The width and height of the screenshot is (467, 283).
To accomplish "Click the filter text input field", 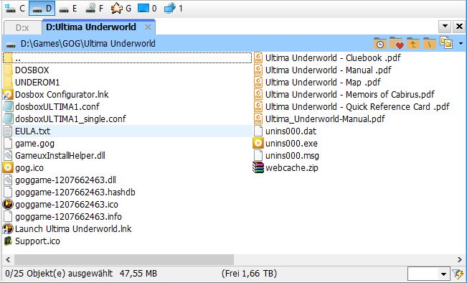I will point(423,274).
